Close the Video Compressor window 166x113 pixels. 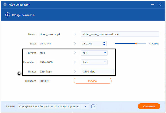point(160,5)
